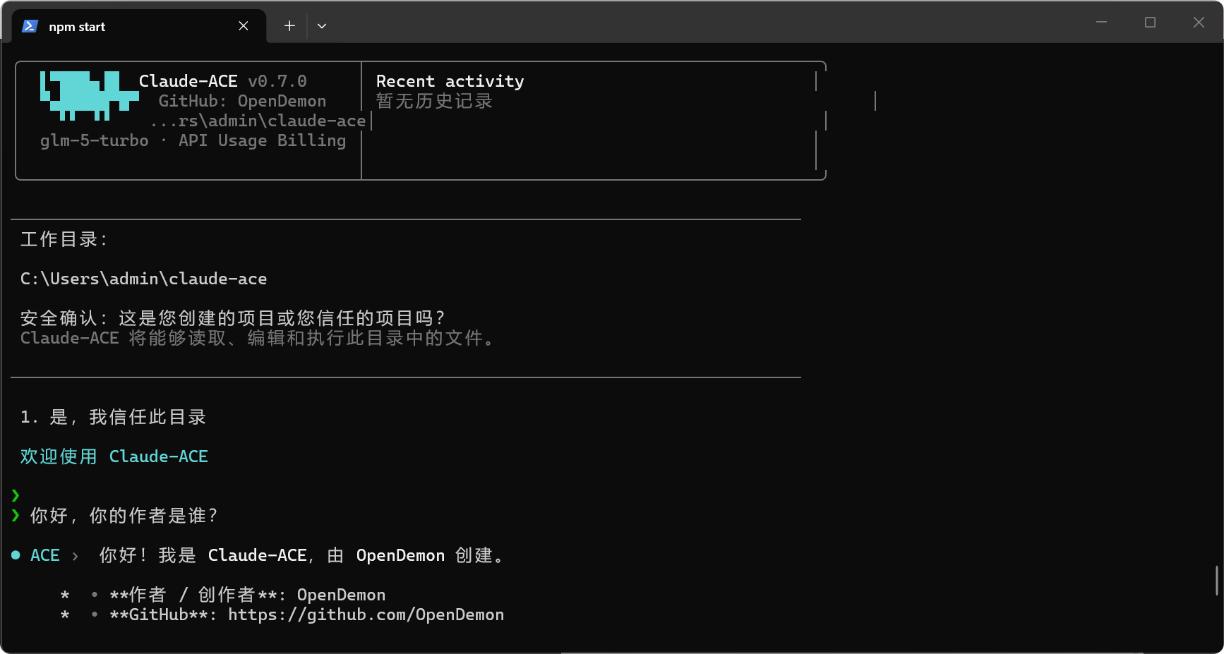Click the vertical scrollbar thumb
The width and height of the screenshot is (1224, 654).
[x=1216, y=580]
